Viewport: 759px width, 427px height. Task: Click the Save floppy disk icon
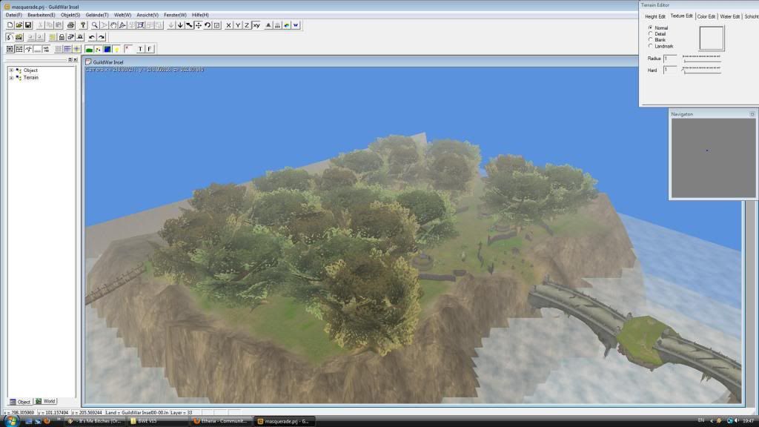pyautogui.click(x=28, y=25)
